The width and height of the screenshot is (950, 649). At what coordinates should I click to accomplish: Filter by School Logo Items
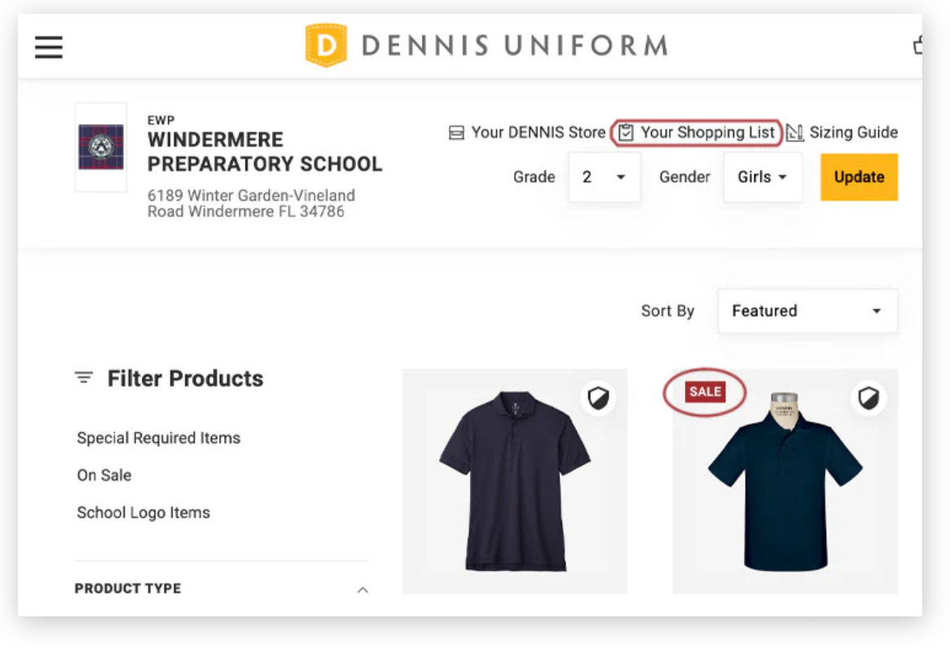[143, 513]
